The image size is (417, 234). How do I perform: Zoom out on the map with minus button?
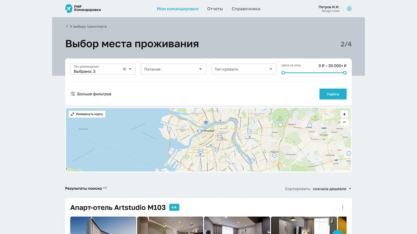(344, 121)
